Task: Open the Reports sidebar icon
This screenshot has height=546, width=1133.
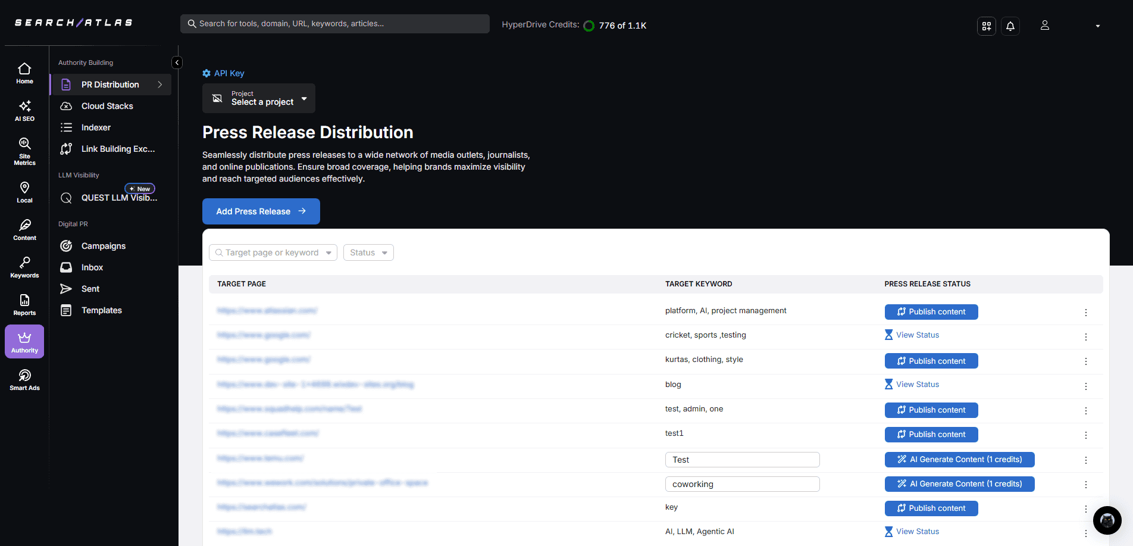Action: pyautogui.click(x=24, y=304)
